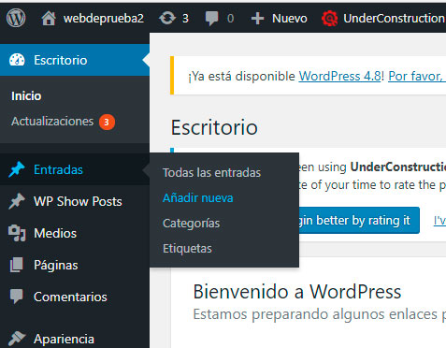Go to Inicio submenu item
This screenshot has width=446, height=348.
pyautogui.click(x=26, y=96)
